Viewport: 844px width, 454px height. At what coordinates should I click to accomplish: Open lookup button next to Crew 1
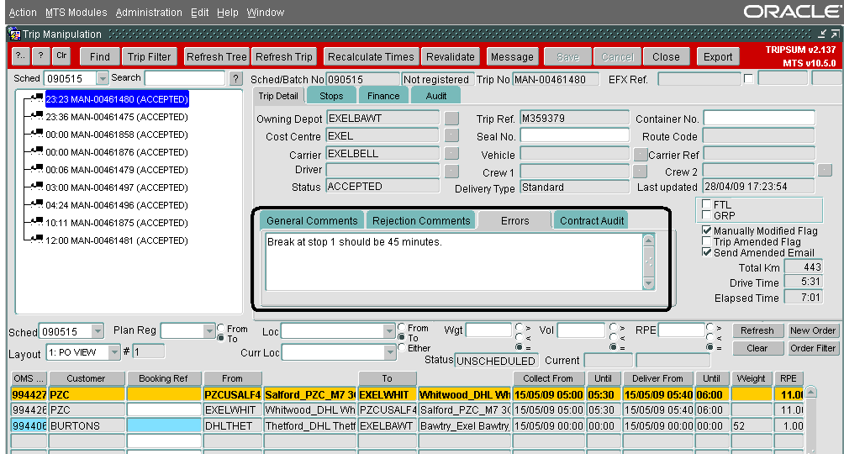pos(640,172)
